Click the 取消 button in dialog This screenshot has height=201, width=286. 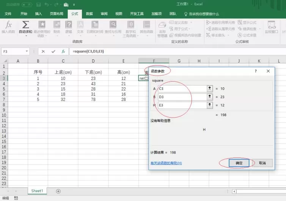tap(262, 163)
